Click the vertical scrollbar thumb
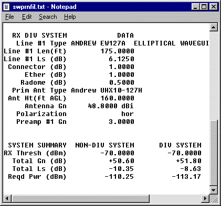Image resolution: width=221 pixels, height=206 pixels. click(214, 153)
